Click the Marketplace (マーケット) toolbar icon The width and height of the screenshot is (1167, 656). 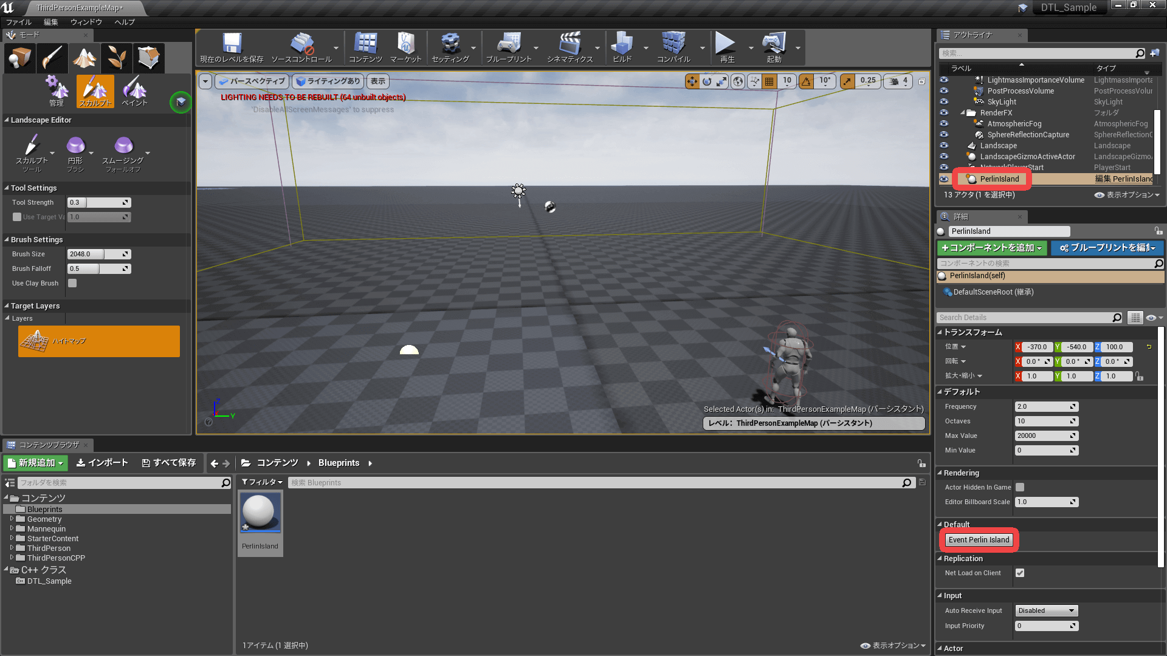(x=405, y=44)
